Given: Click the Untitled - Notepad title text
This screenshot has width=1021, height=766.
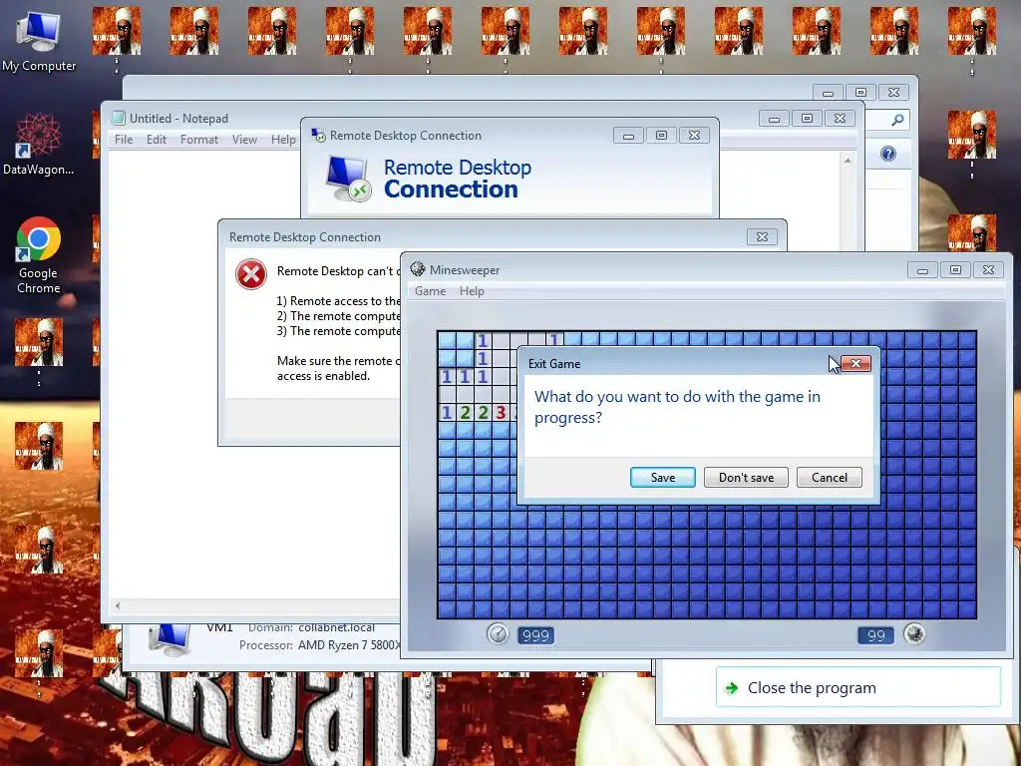Looking at the screenshot, I should tap(178, 119).
